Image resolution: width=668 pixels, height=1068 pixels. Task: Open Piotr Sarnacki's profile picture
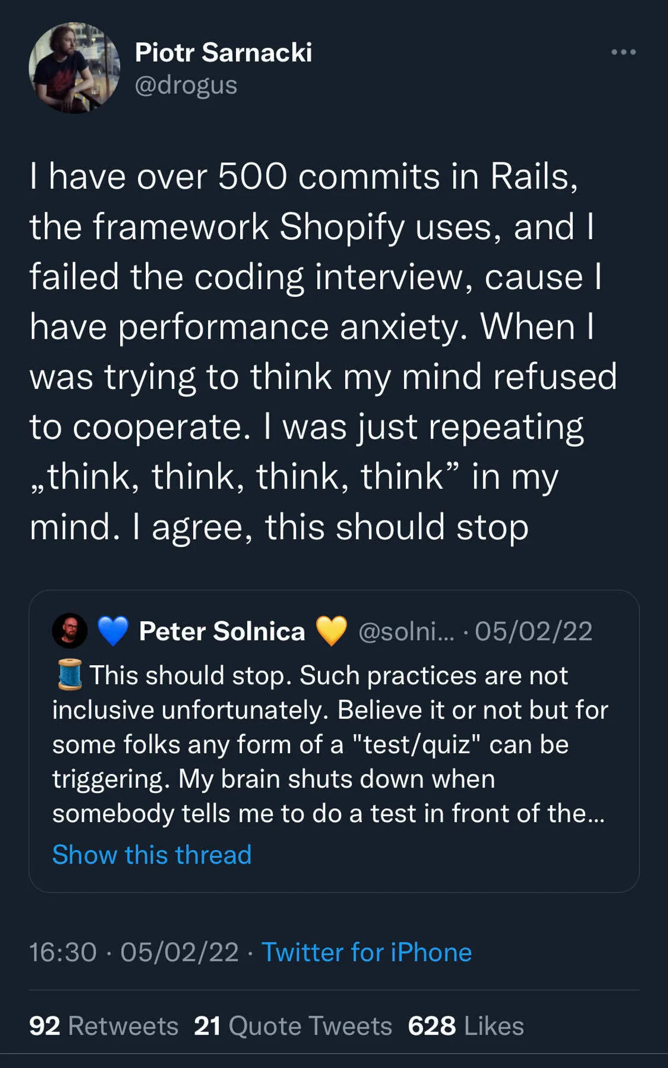[x=74, y=68]
